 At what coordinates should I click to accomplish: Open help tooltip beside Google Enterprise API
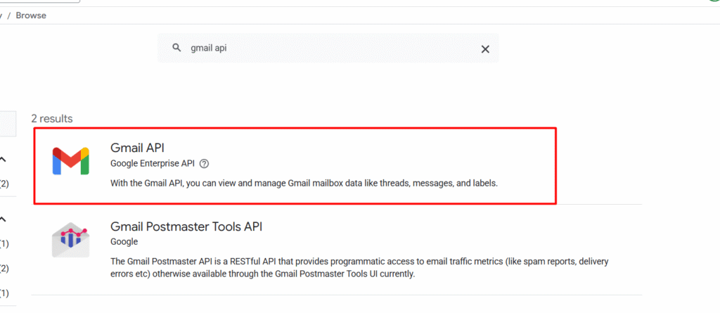[x=205, y=164]
